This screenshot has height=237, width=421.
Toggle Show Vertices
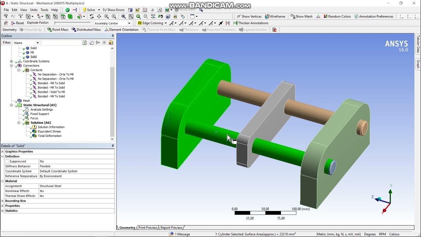click(249, 16)
